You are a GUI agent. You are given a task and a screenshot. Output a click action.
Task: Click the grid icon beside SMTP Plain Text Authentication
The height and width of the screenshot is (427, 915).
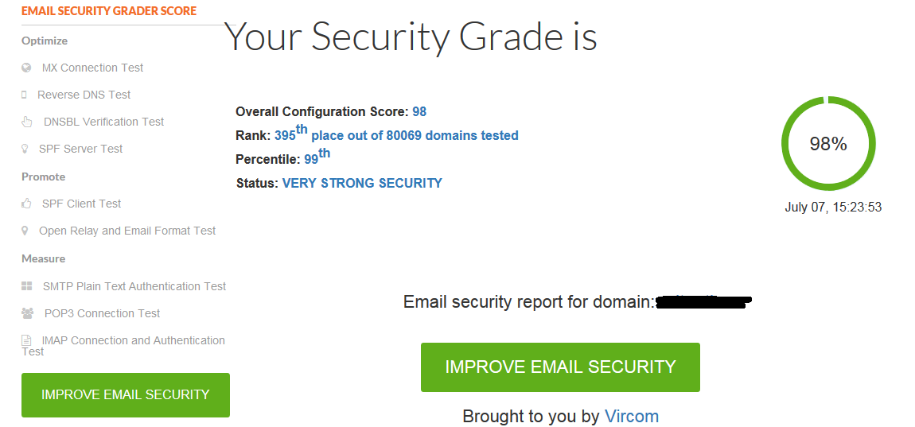tap(26, 286)
